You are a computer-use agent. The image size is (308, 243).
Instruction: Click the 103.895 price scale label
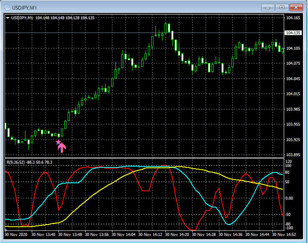pyautogui.click(x=293, y=155)
